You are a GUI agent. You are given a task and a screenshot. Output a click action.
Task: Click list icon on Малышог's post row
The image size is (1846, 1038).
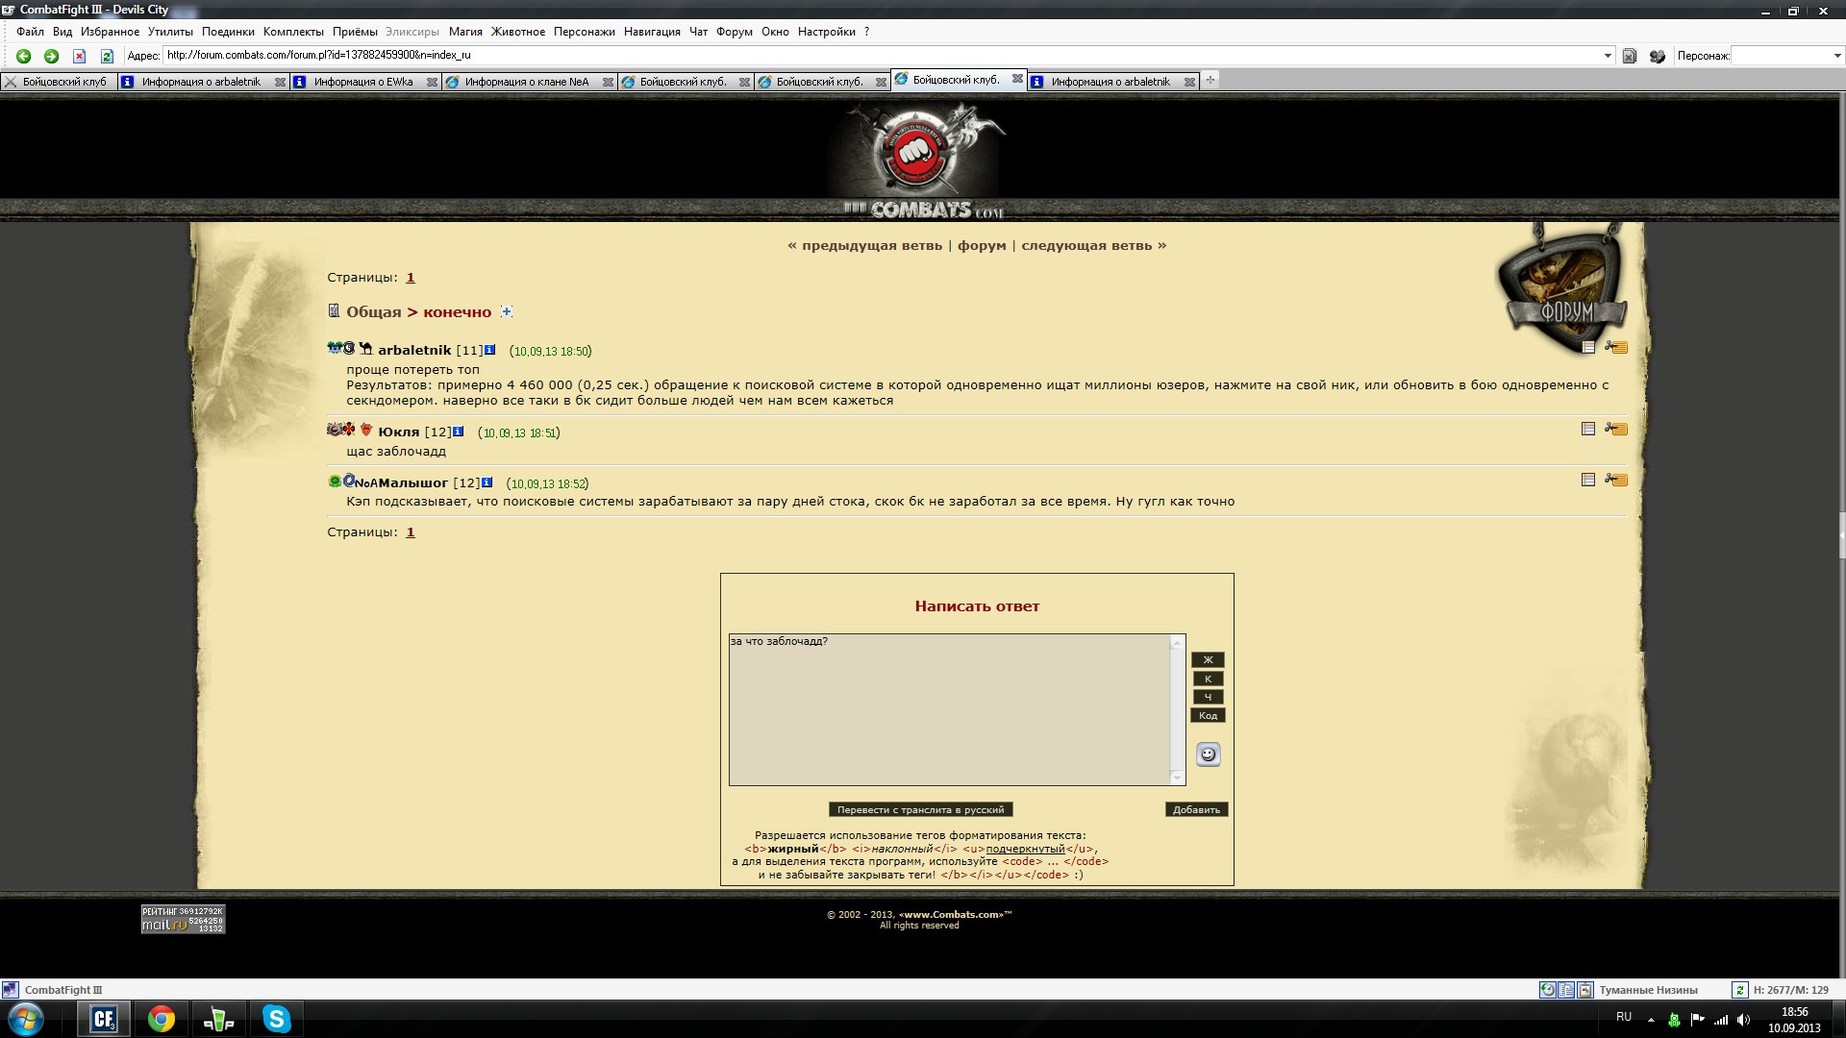coord(1588,480)
